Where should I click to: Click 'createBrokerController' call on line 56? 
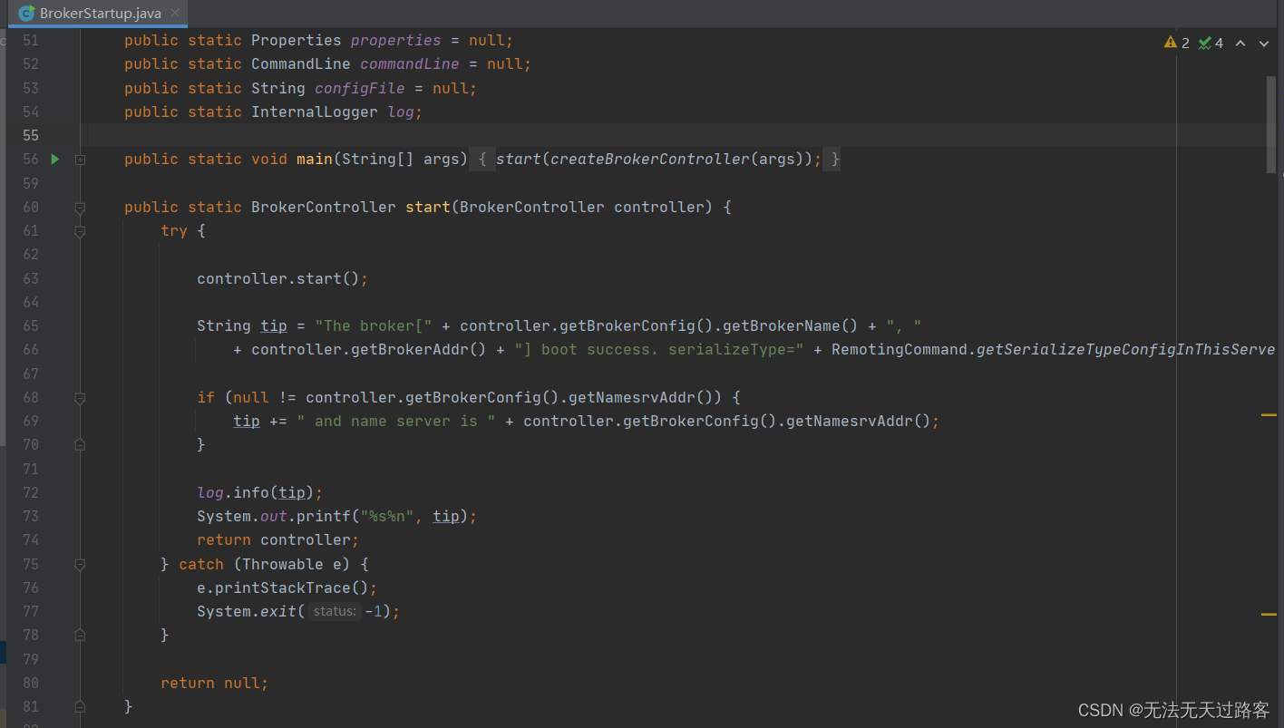pyautogui.click(x=650, y=160)
